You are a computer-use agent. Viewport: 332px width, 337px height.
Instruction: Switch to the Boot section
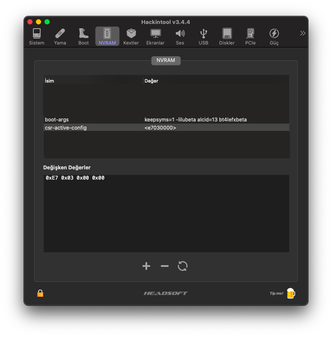tap(83, 36)
